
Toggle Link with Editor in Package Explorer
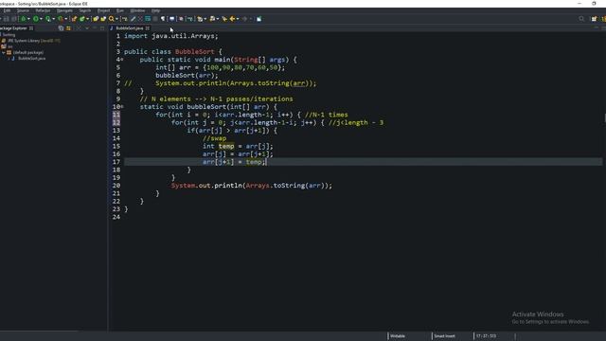tap(68, 28)
